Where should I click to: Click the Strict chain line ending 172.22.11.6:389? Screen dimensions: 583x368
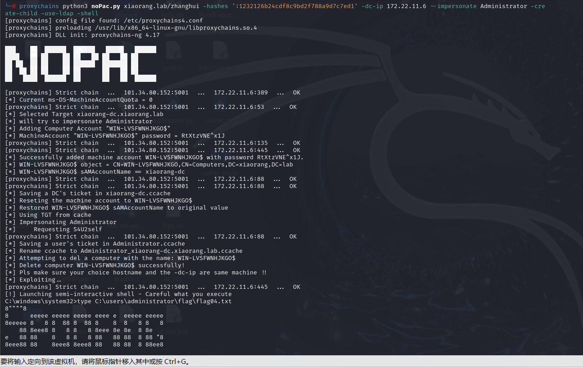click(153, 93)
